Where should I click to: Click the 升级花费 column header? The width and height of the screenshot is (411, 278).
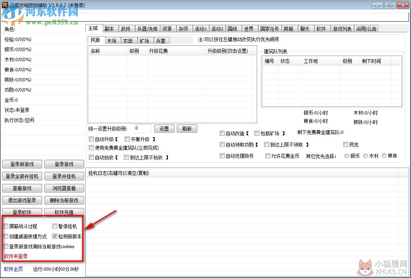(176, 51)
